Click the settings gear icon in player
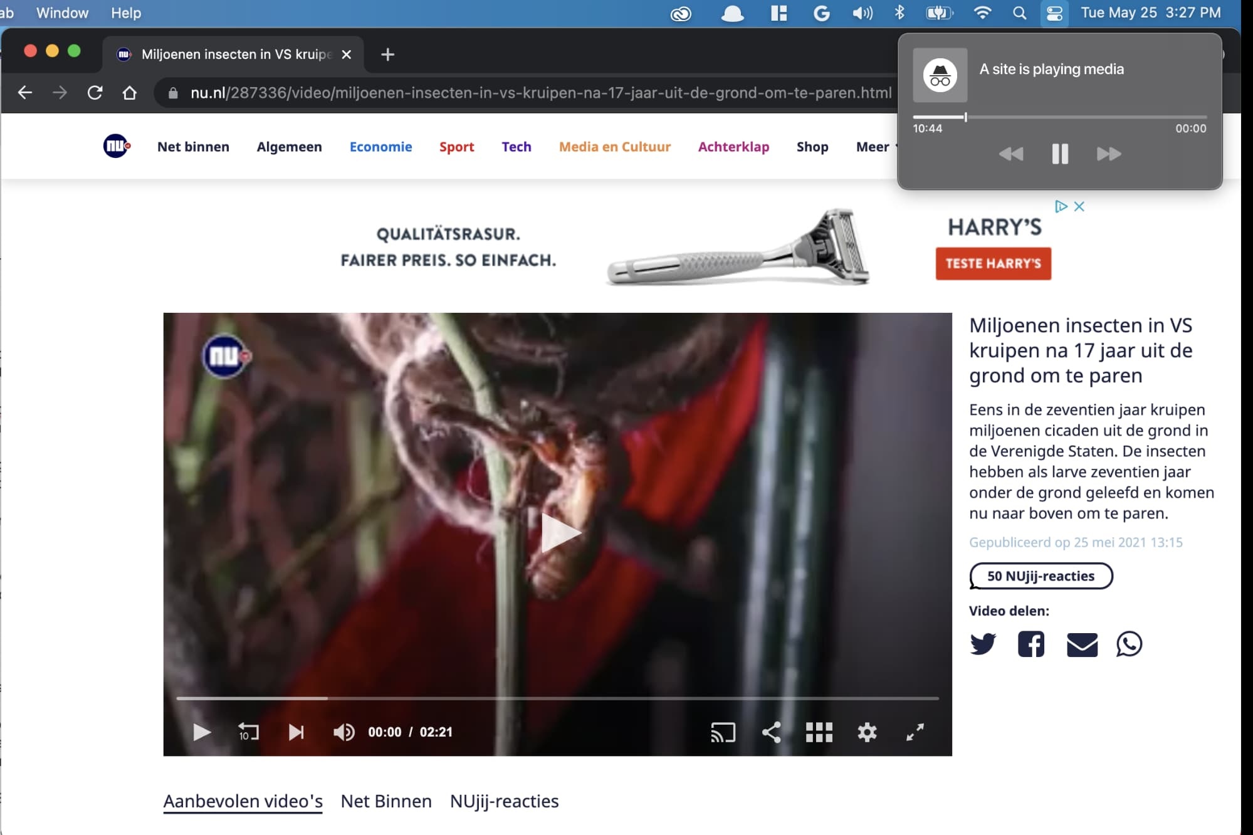The image size is (1253, 835). point(866,732)
